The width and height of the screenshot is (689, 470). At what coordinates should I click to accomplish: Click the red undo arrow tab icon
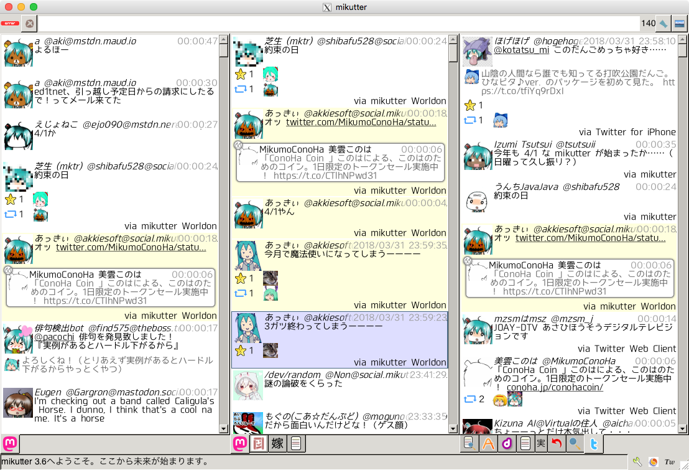pos(558,444)
